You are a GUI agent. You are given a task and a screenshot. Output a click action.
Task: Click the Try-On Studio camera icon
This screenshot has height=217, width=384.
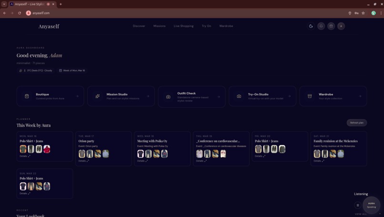239,96
